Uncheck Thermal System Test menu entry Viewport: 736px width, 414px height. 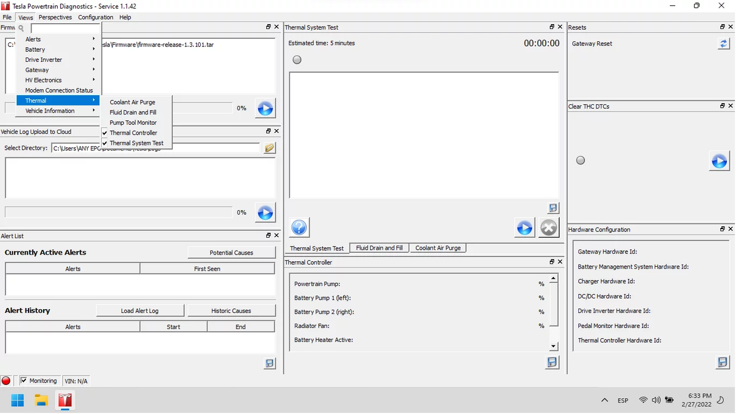click(x=136, y=143)
